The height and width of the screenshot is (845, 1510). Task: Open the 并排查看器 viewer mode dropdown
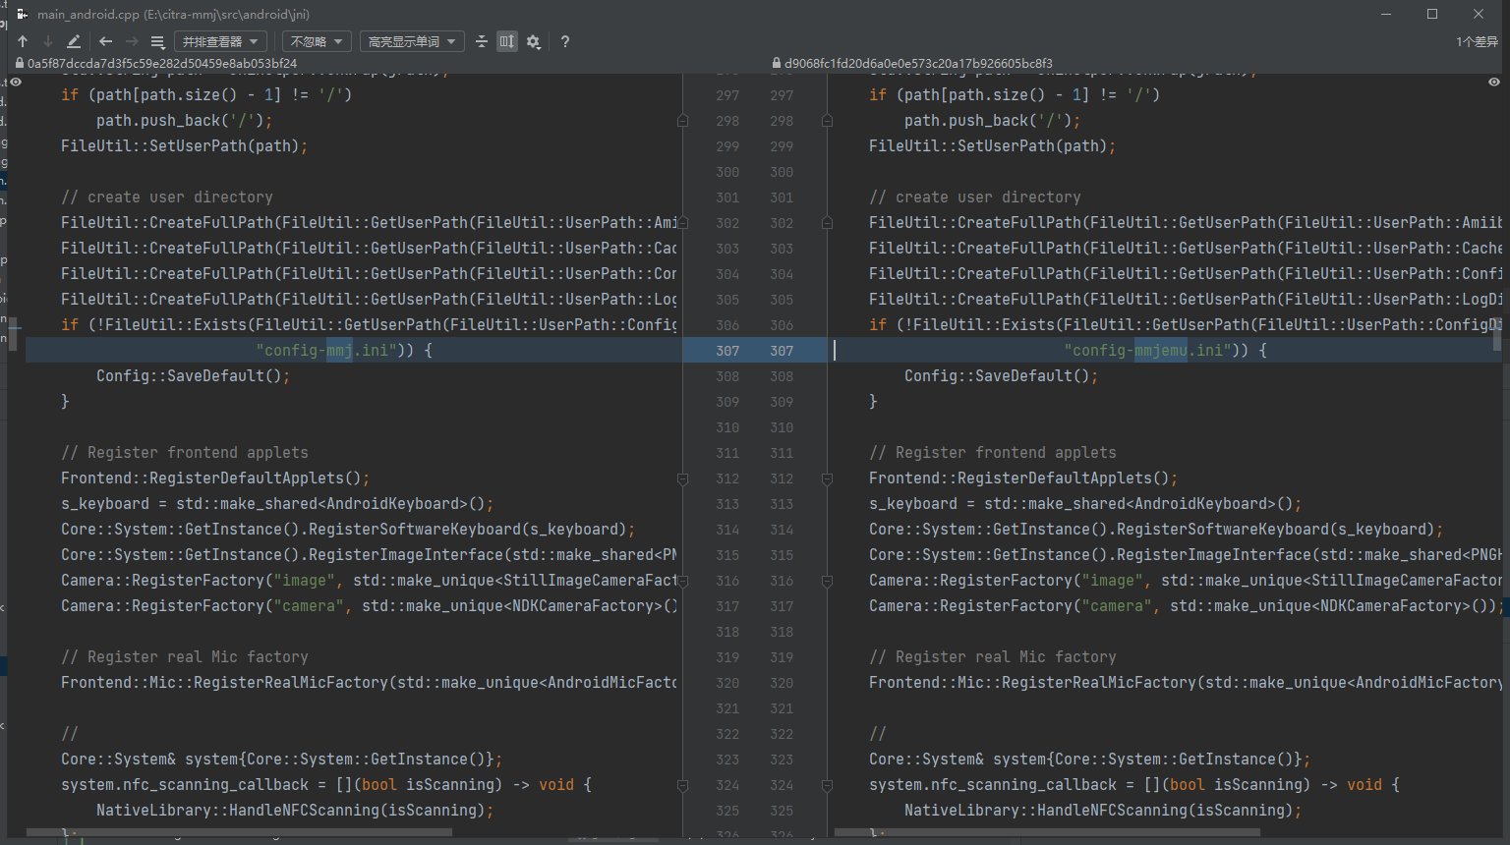(x=220, y=41)
